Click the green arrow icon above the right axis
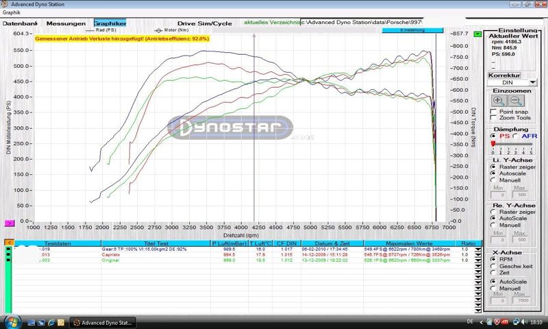The width and height of the screenshot is (548, 329). pyautogui.click(x=477, y=34)
